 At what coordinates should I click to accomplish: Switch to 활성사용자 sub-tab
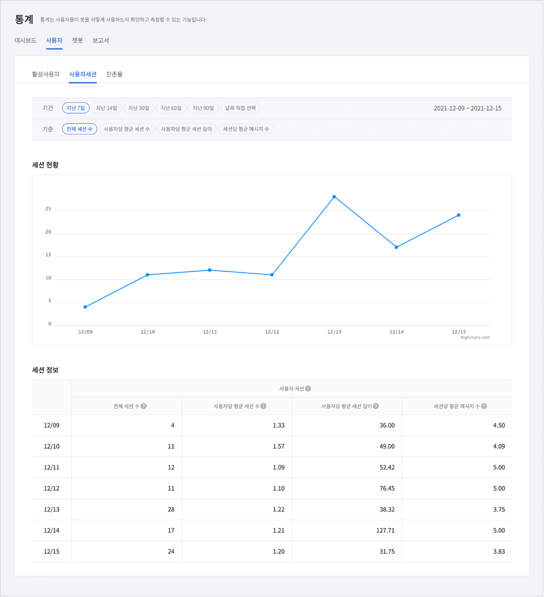click(46, 75)
